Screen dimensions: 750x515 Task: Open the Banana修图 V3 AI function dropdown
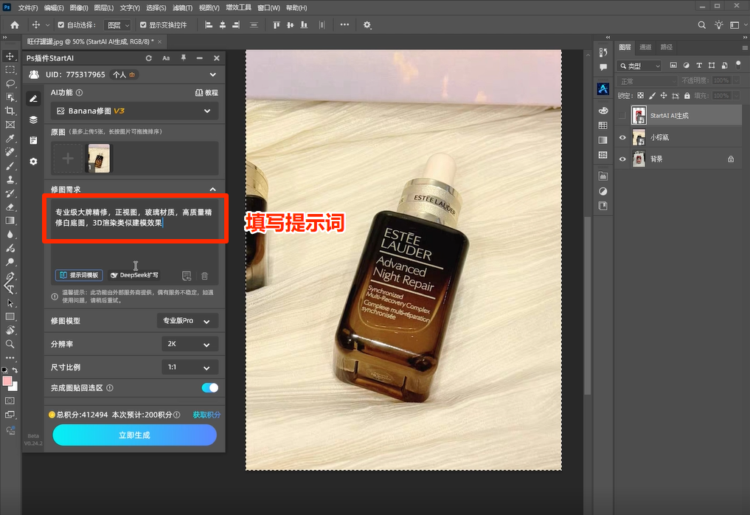pyautogui.click(x=134, y=111)
